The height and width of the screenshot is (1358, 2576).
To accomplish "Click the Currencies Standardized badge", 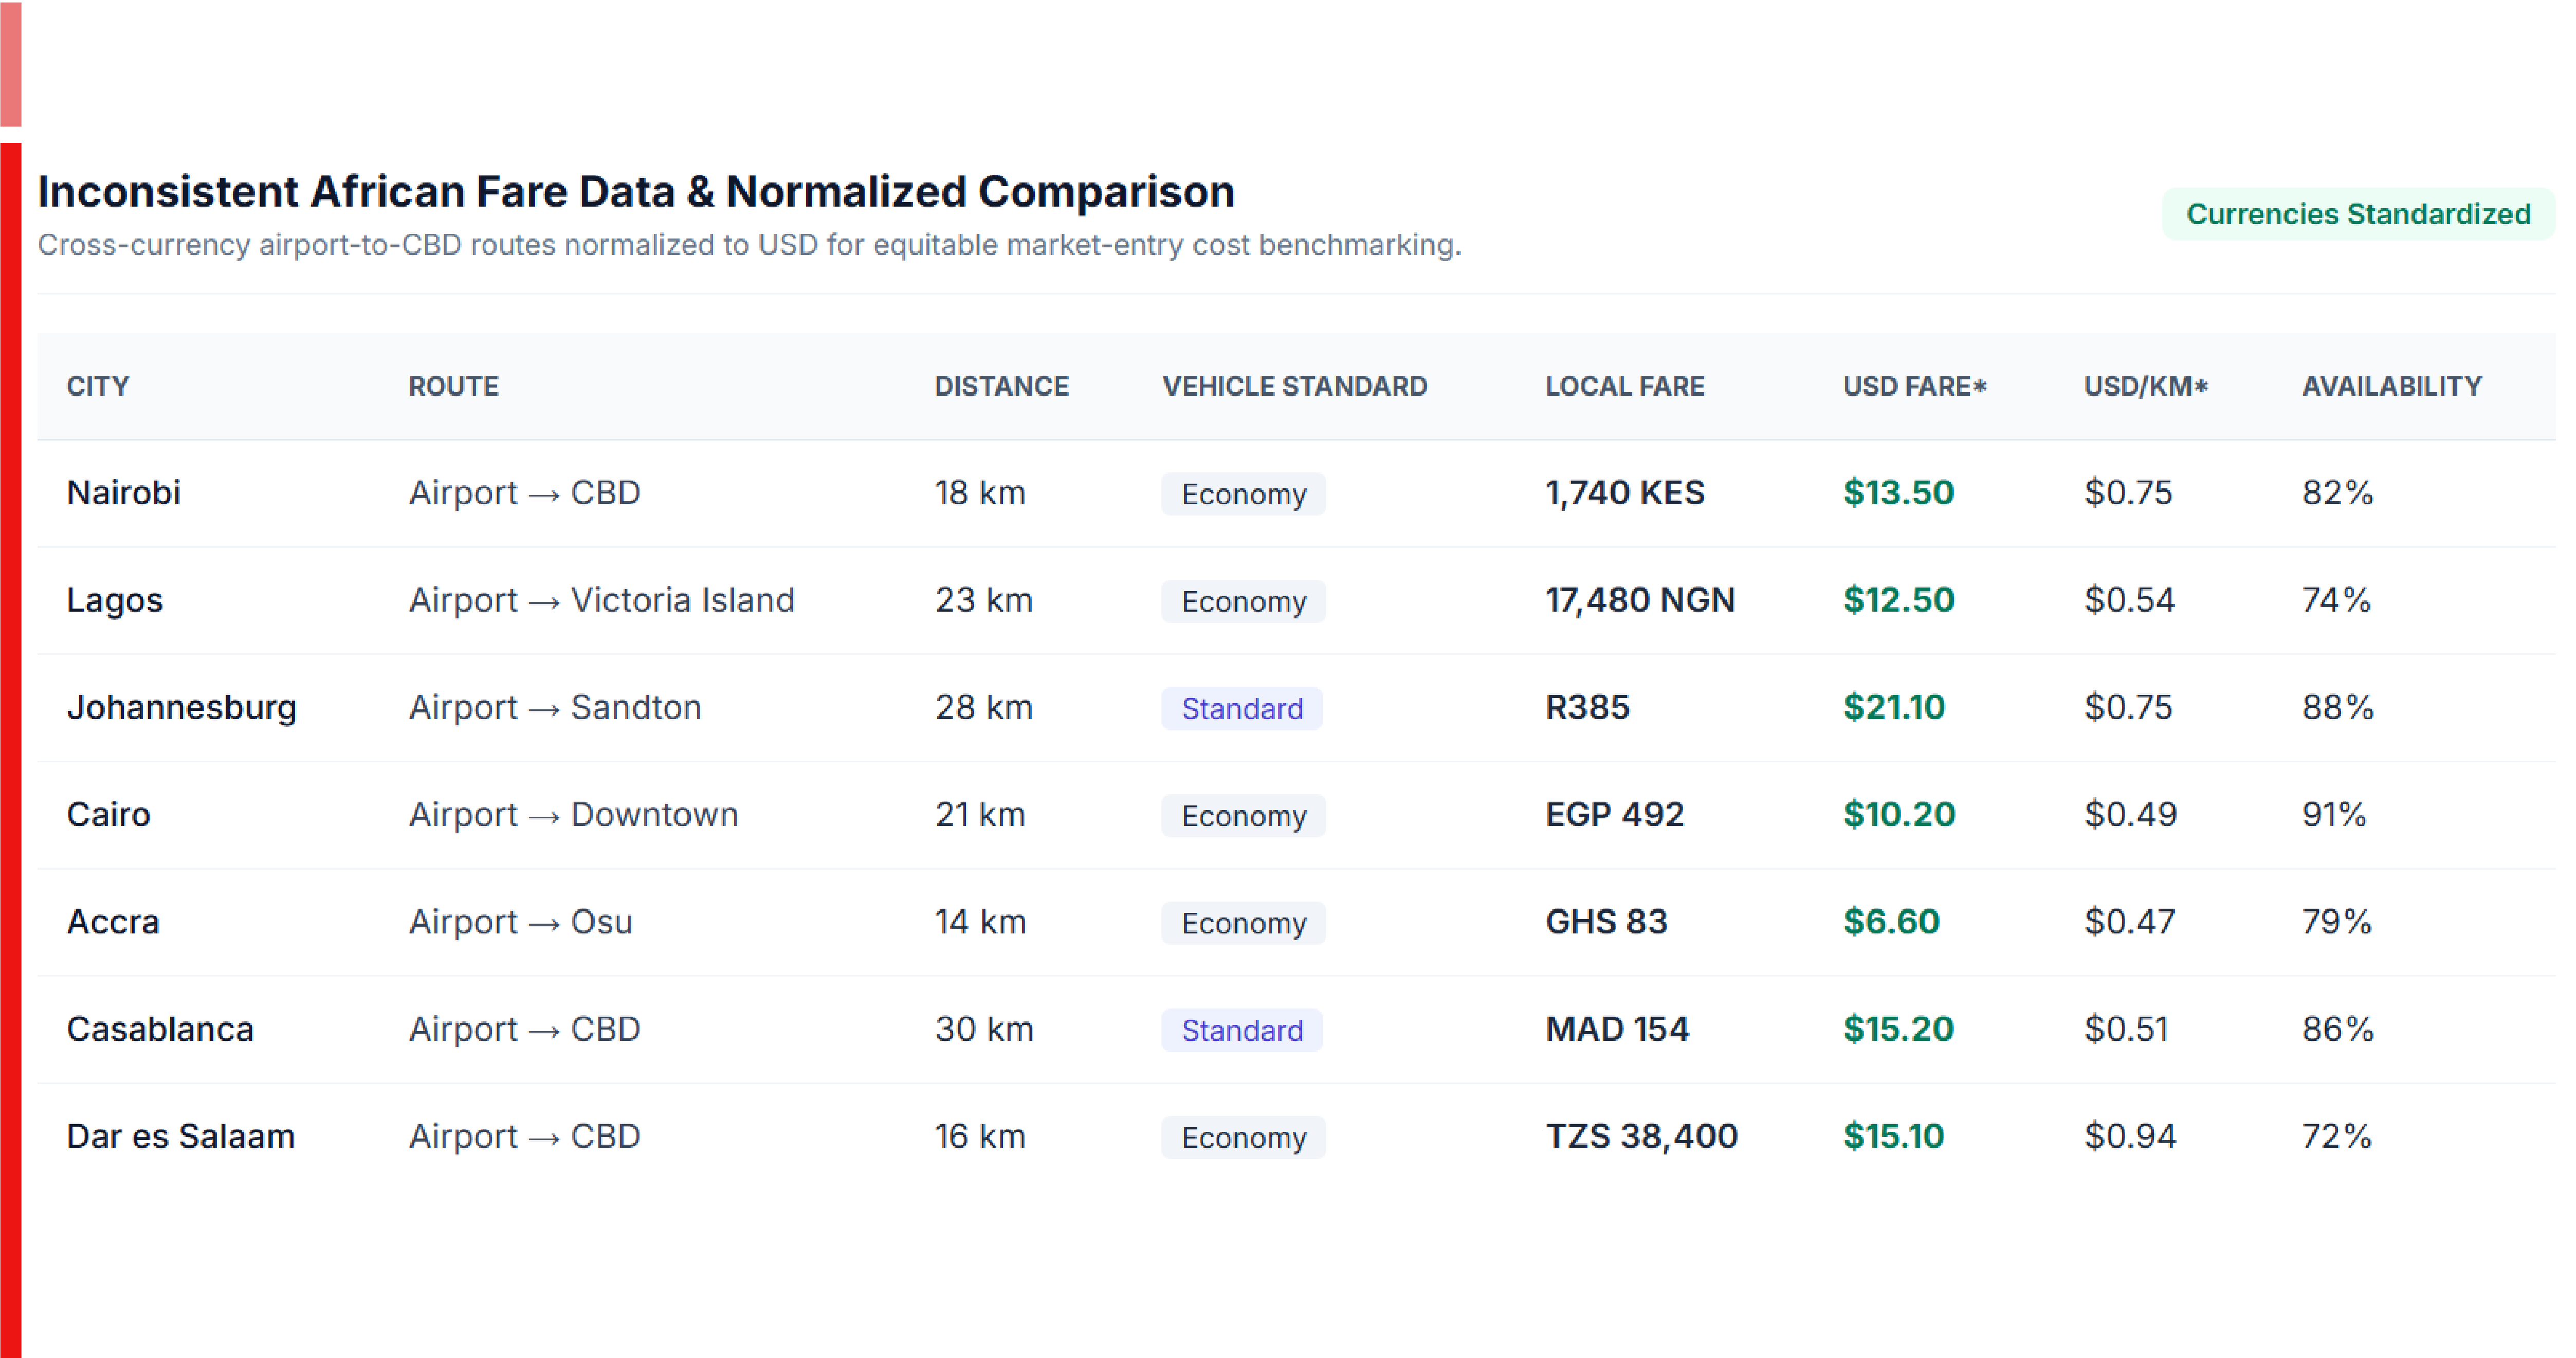I will [x=2357, y=214].
